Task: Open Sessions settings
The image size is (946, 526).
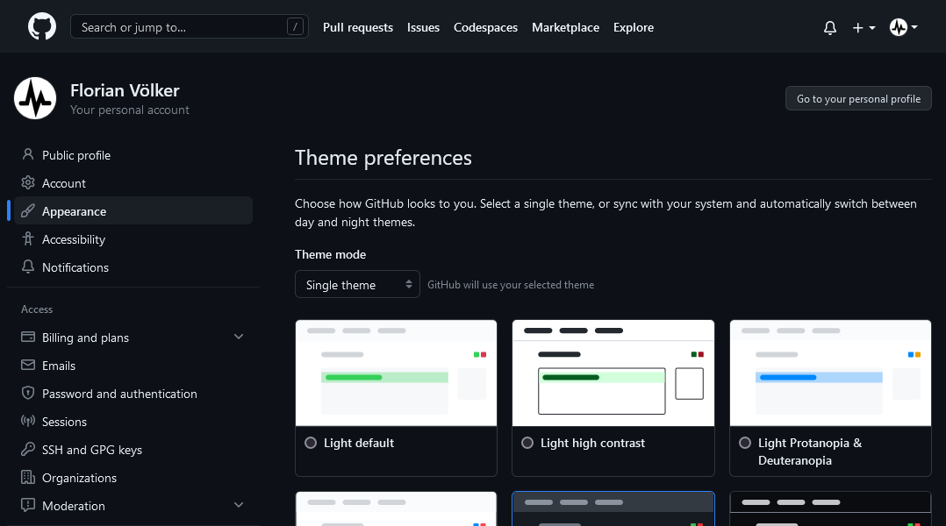Action: [x=133, y=422]
